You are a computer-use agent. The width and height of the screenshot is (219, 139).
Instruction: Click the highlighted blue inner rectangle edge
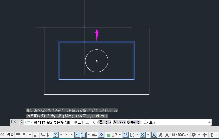point(97,80)
